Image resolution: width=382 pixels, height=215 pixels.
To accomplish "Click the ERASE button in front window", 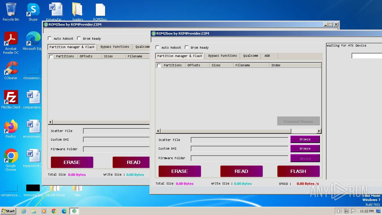I will click(x=180, y=171).
